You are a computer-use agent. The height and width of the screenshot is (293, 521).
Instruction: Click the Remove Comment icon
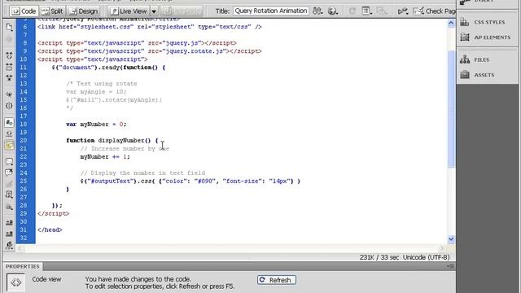pyautogui.click(x=9, y=173)
